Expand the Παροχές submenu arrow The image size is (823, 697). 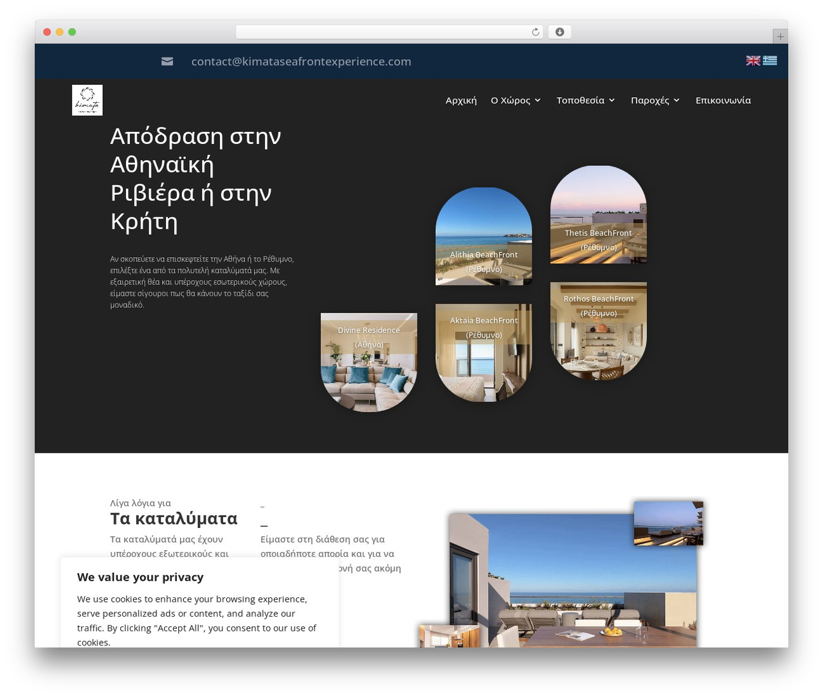point(676,100)
